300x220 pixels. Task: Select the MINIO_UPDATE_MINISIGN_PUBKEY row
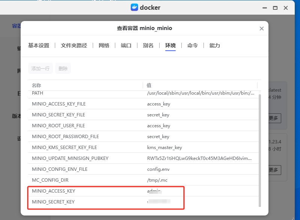(x=143, y=158)
